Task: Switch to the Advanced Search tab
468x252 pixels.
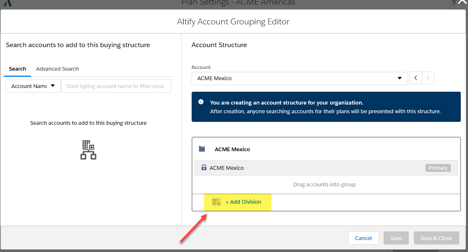Action: (x=57, y=69)
